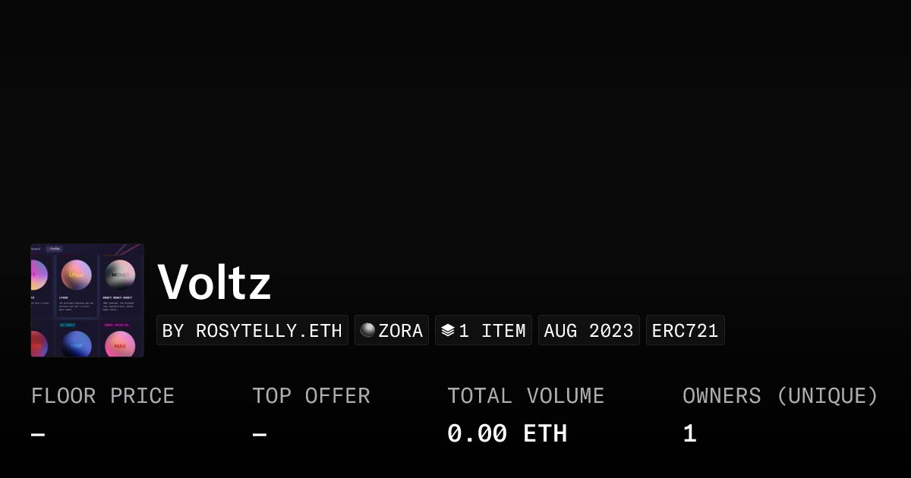Click the TOP OFFER label
Screen dimensions: 911x478
tap(311, 396)
